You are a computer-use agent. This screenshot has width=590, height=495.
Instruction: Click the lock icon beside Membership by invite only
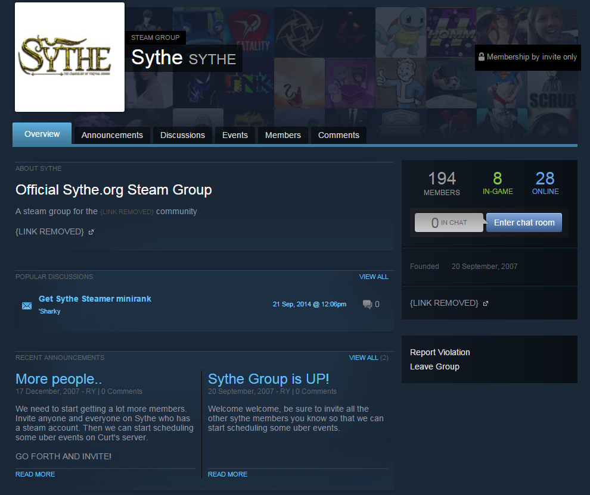(x=482, y=57)
